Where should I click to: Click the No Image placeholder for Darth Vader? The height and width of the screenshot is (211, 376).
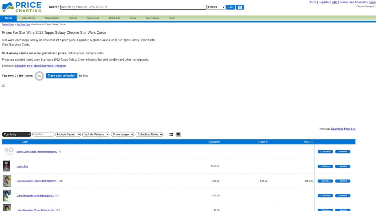coord(8,152)
